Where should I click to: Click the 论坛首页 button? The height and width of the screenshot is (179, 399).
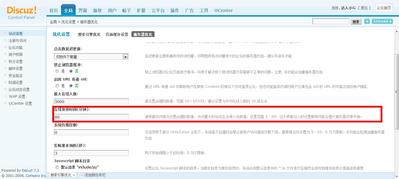click(x=384, y=8)
